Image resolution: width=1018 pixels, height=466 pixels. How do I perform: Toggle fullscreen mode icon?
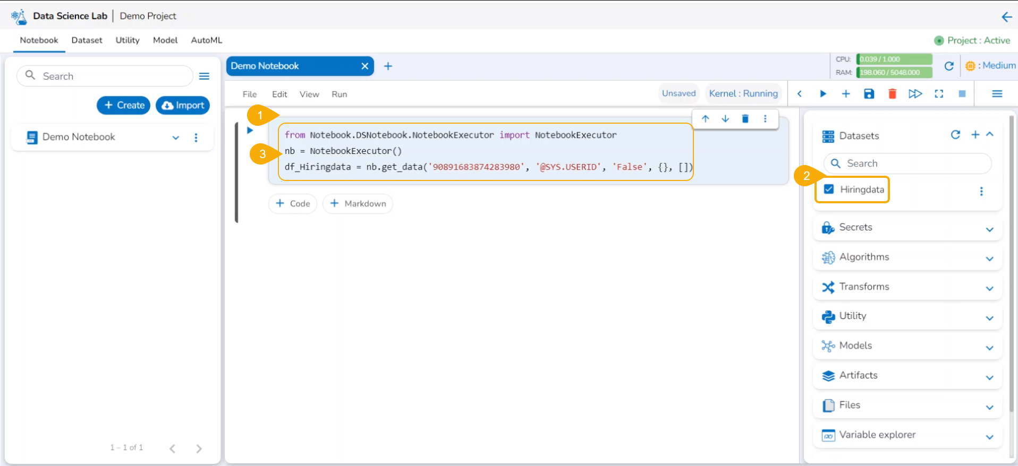click(939, 94)
